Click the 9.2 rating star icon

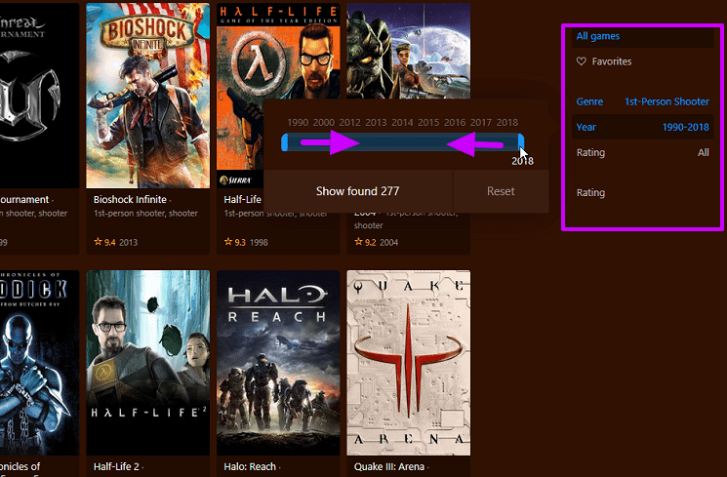pos(358,242)
